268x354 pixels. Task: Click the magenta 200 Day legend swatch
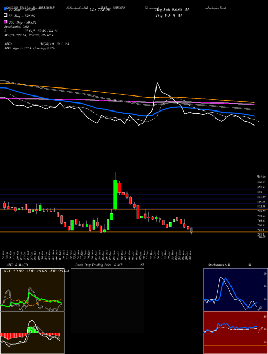[5, 21]
